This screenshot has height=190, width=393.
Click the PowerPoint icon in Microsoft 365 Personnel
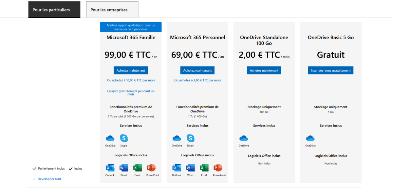[218, 168]
